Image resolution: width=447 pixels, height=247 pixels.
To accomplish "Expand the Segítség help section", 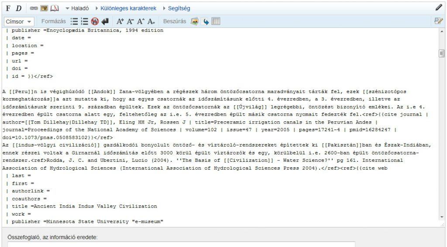I will click(x=176, y=8).
